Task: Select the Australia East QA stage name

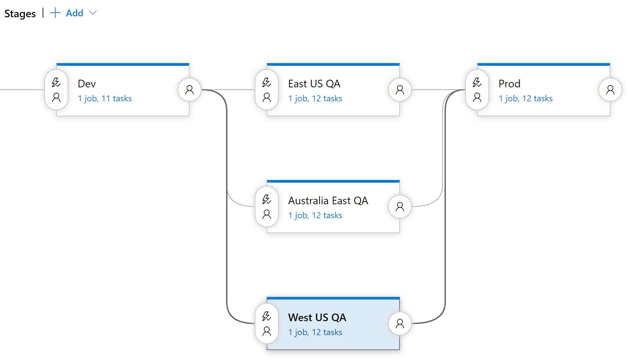Action: (x=328, y=201)
